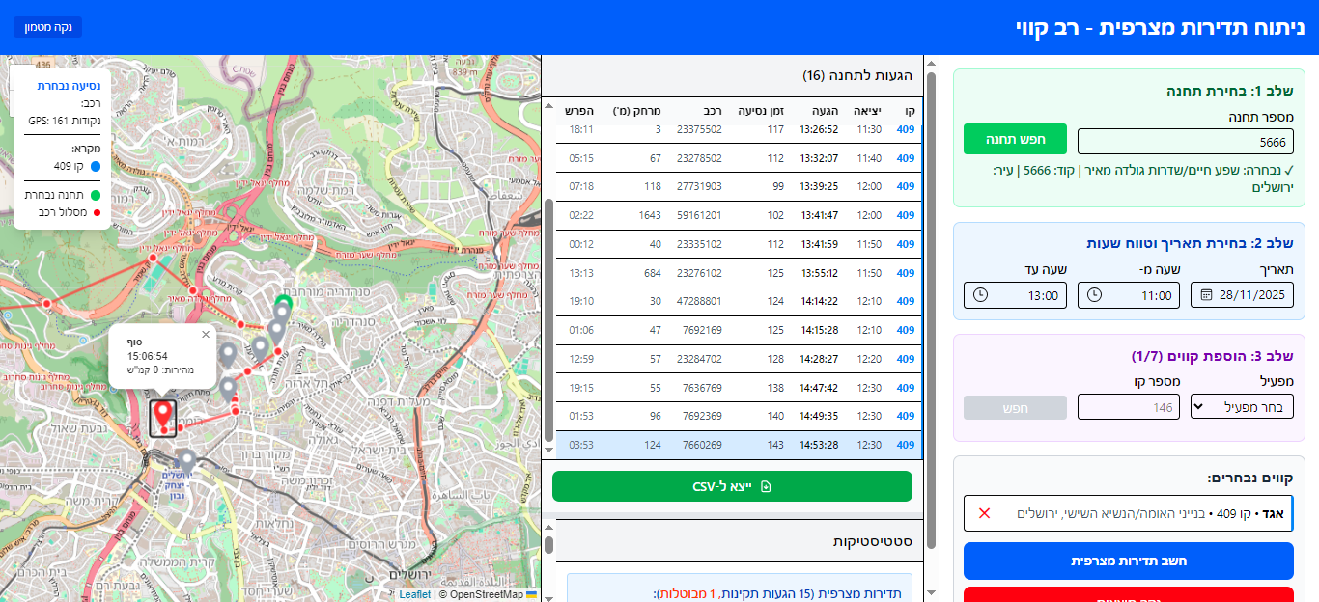The height and width of the screenshot is (602, 1319).
Task: Close the map popup showing 15:06:54
Action: 206,335
